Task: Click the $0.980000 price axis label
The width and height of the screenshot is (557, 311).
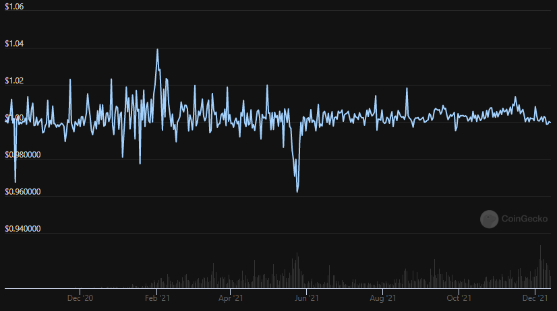Action: click(23, 155)
